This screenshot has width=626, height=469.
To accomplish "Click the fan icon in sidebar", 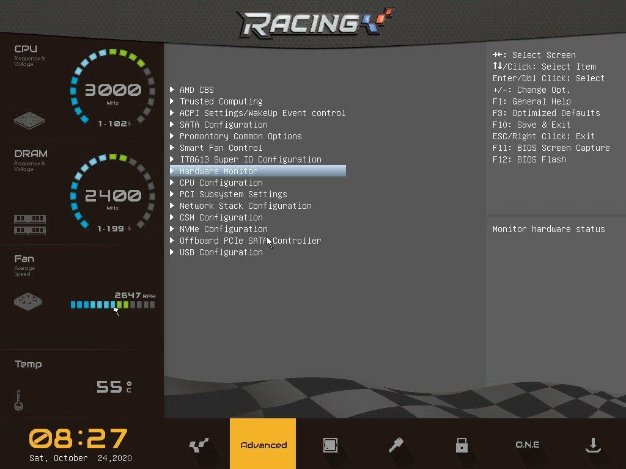I will point(29,301).
